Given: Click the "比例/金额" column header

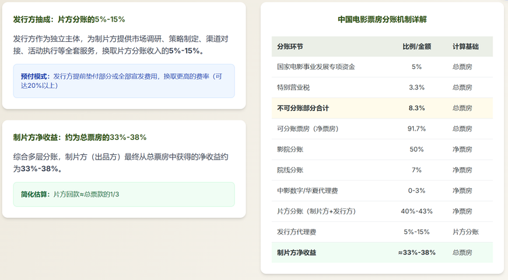Looking at the screenshot, I should coord(417,47).
